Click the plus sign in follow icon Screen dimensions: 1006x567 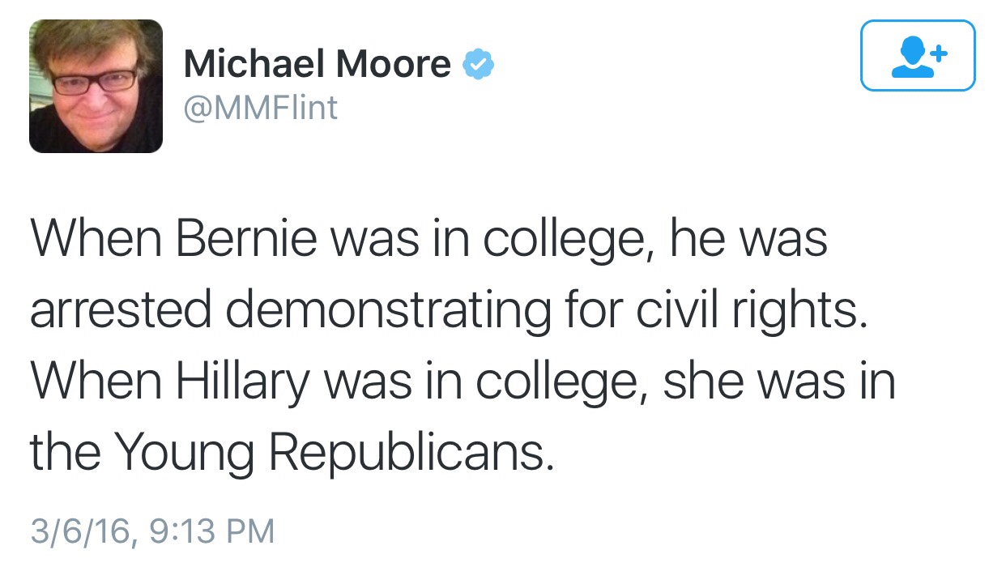(938, 54)
